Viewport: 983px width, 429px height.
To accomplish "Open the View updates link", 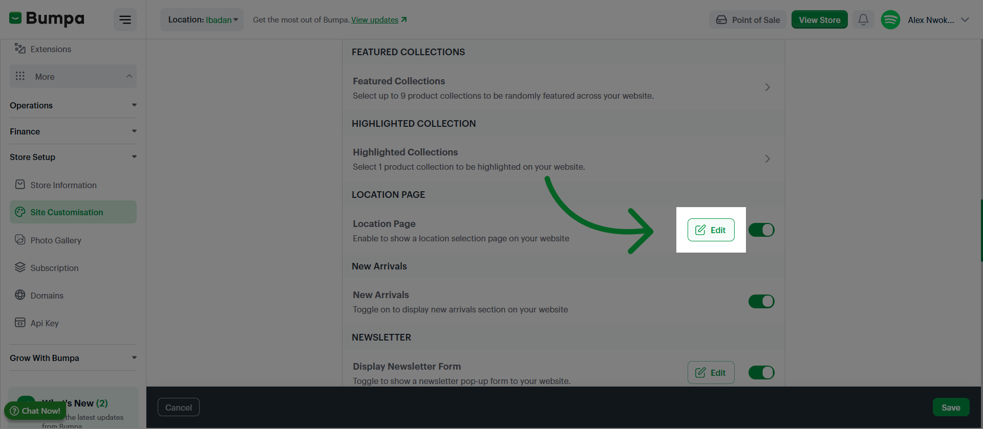I will click(375, 20).
